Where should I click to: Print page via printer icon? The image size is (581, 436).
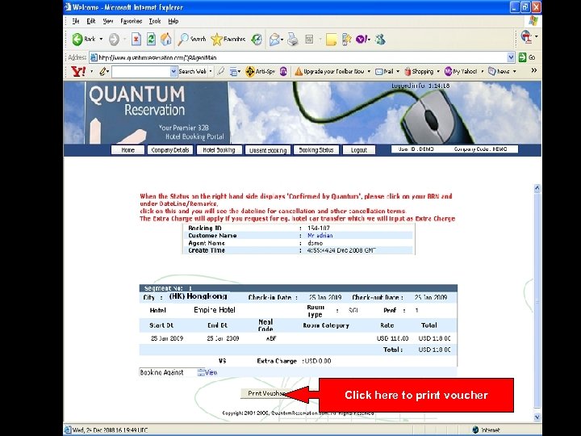pyautogui.click(x=293, y=39)
